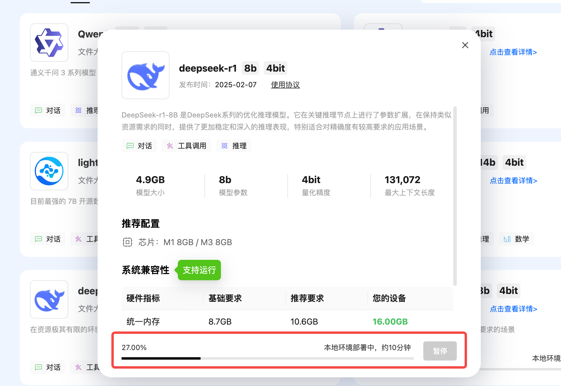Click the 推理 tag in the dialog
Viewport: 561px width, 386px height.
click(234, 146)
